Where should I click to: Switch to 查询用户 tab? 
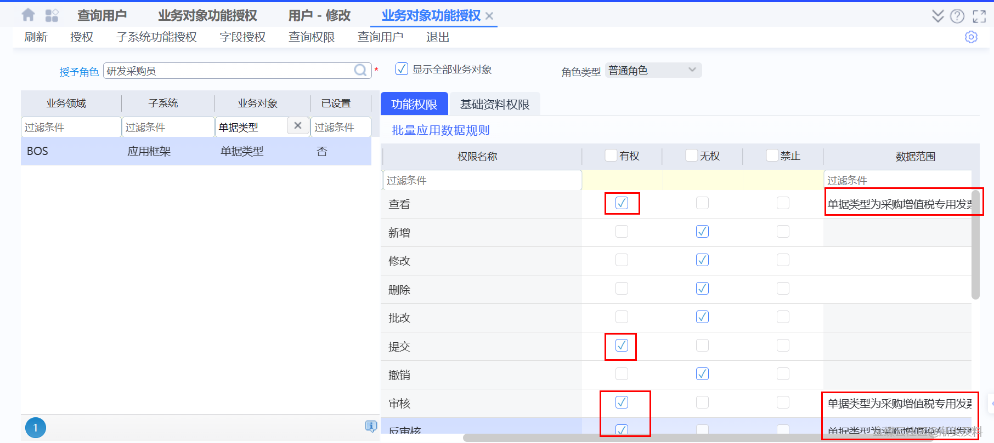tap(101, 16)
